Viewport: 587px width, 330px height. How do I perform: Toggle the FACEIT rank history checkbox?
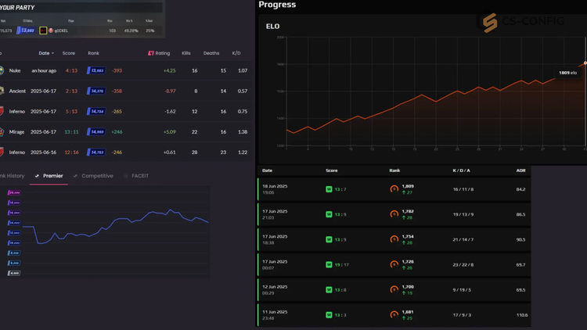coord(126,176)
